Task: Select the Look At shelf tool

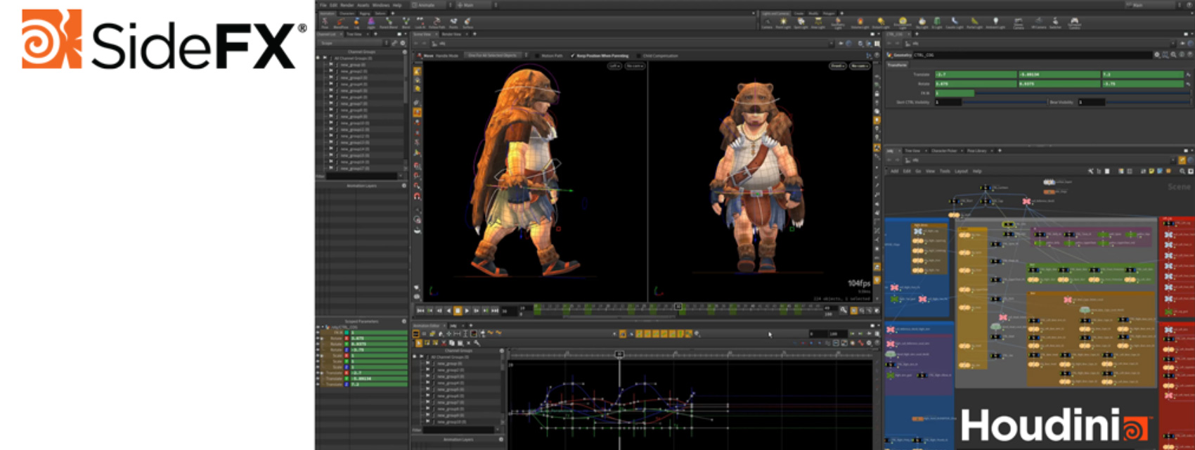Action: (x=420, y=22)
